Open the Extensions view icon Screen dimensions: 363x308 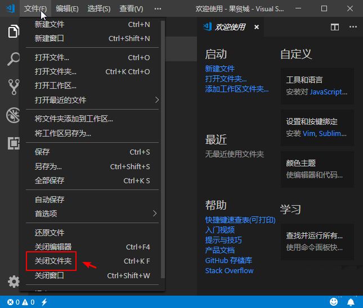(14, 143)
